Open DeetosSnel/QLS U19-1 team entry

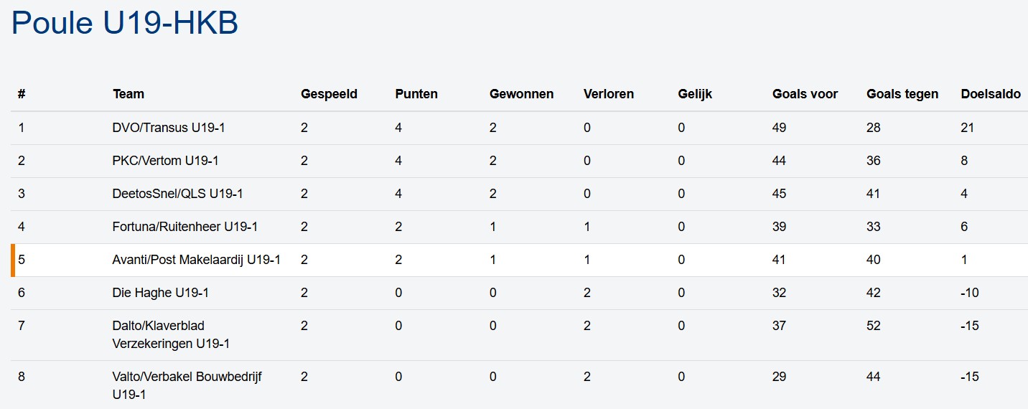[x=177, y=194]
